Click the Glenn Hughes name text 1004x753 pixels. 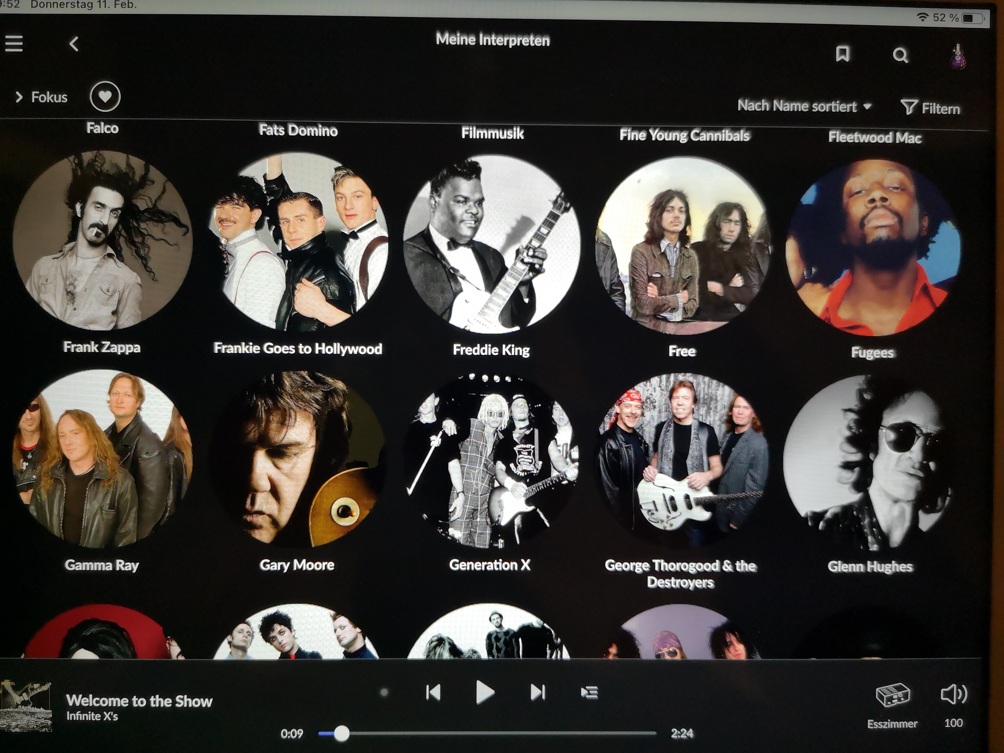[x=870, y=567]
